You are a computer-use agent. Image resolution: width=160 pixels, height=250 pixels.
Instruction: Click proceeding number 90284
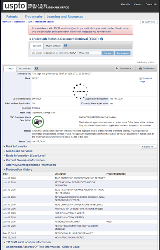point(109,222)
